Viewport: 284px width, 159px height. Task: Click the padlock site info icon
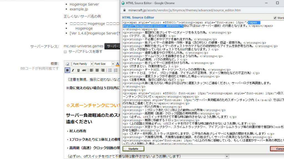(124, 10)
